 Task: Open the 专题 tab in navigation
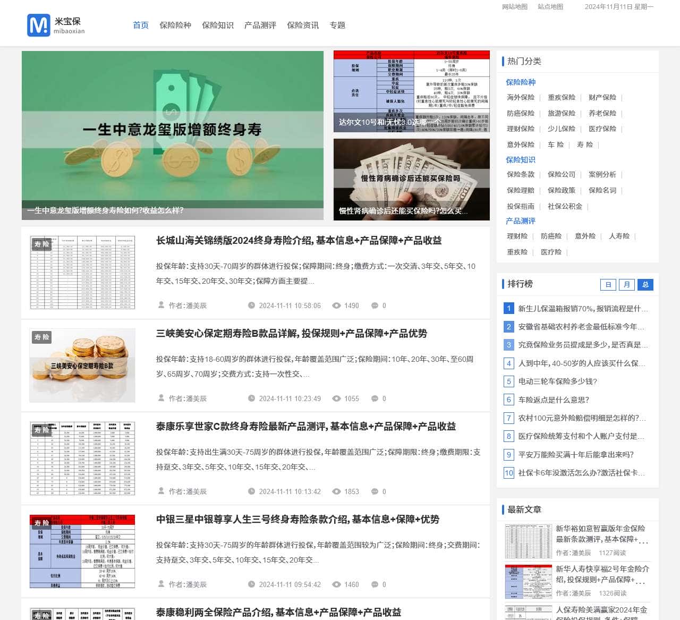coord(338,25)
